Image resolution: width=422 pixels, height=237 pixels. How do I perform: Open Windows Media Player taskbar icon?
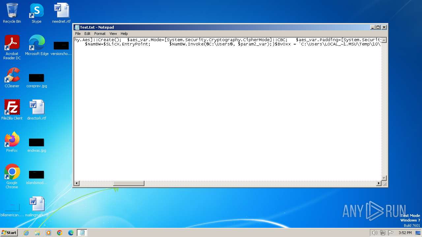[x=48, y=233]
